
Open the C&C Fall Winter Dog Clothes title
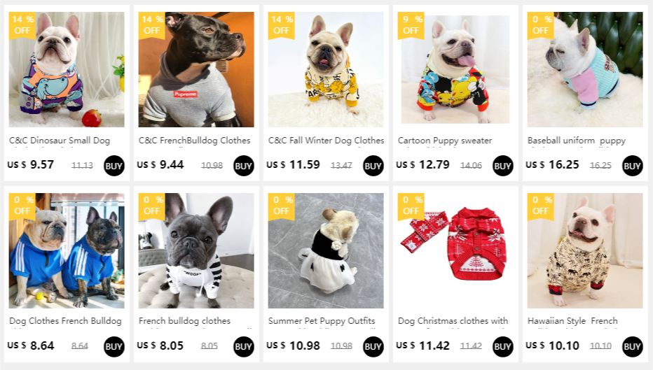click(x=326, y=141)
